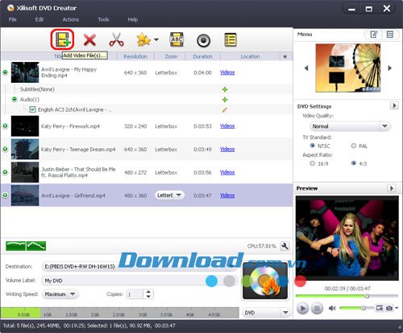Click the menu templates list icon

coord(390,35)
